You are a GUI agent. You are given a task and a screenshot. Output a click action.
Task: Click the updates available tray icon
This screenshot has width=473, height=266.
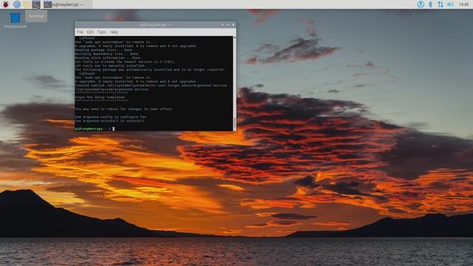421,4
